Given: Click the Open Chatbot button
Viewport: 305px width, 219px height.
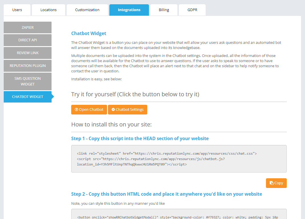Looking at the screenshot, I should pos(89,109).
